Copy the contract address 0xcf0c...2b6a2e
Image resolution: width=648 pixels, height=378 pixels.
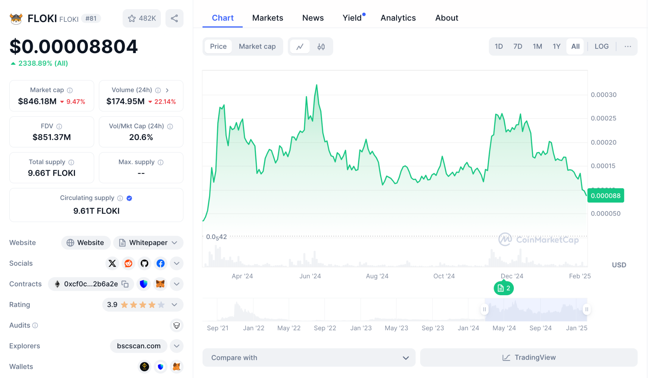click(x=125, y=284)
